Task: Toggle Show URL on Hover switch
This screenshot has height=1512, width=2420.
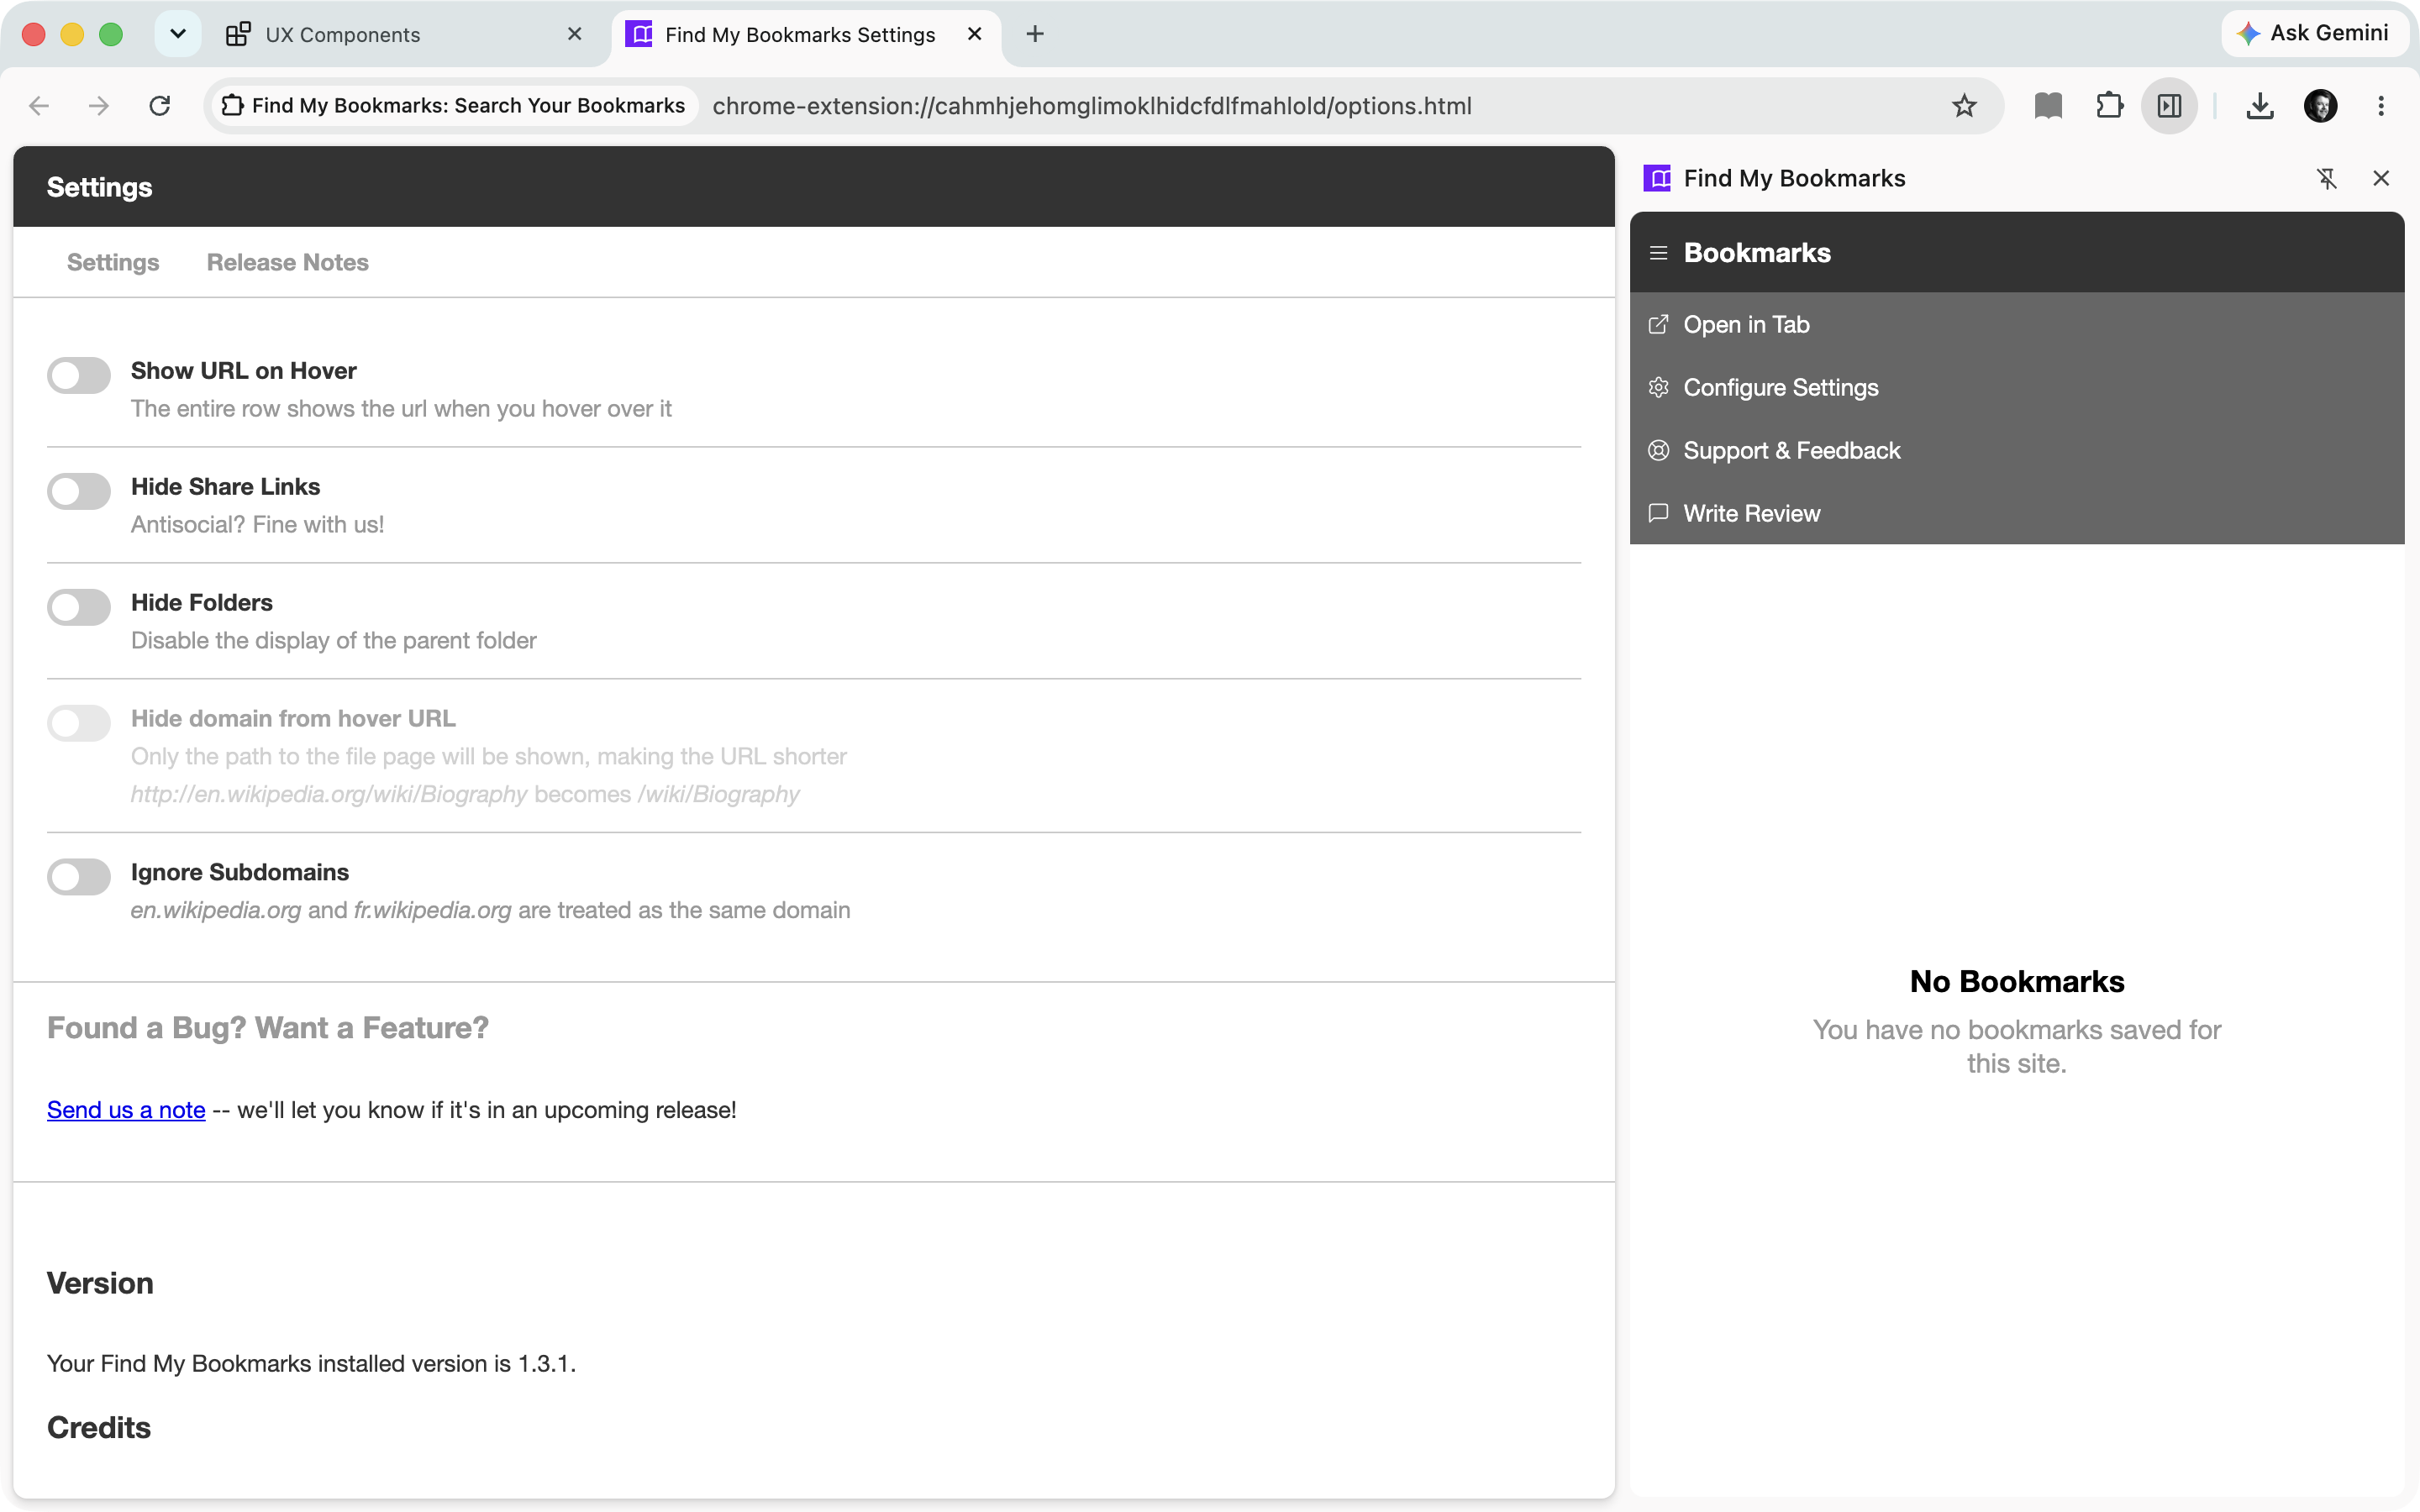Action: [79, 376]
